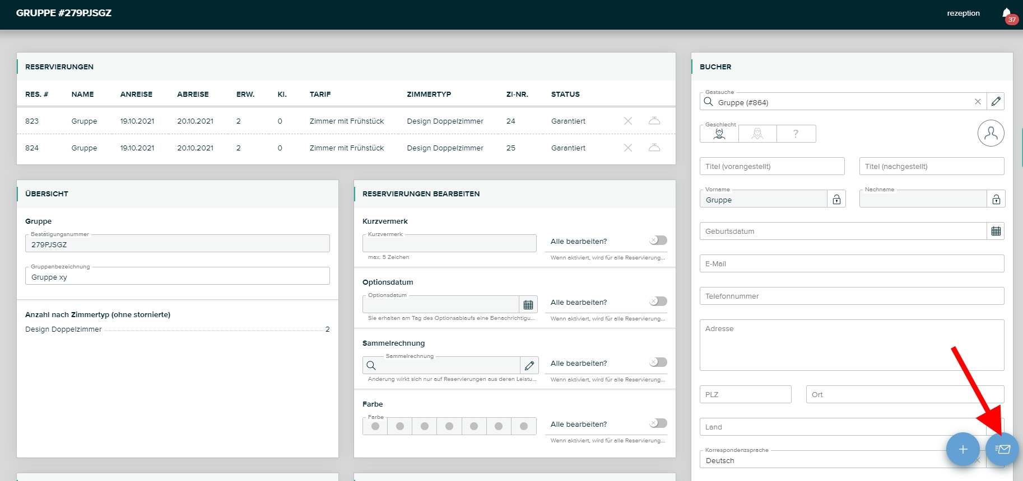Switch on Alle bearbeiten for Farbe

point(658,423)
